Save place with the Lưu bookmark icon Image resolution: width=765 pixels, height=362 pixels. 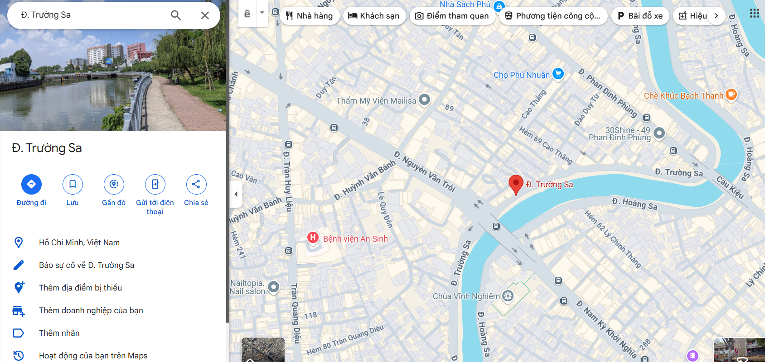(x=73, y=184)
